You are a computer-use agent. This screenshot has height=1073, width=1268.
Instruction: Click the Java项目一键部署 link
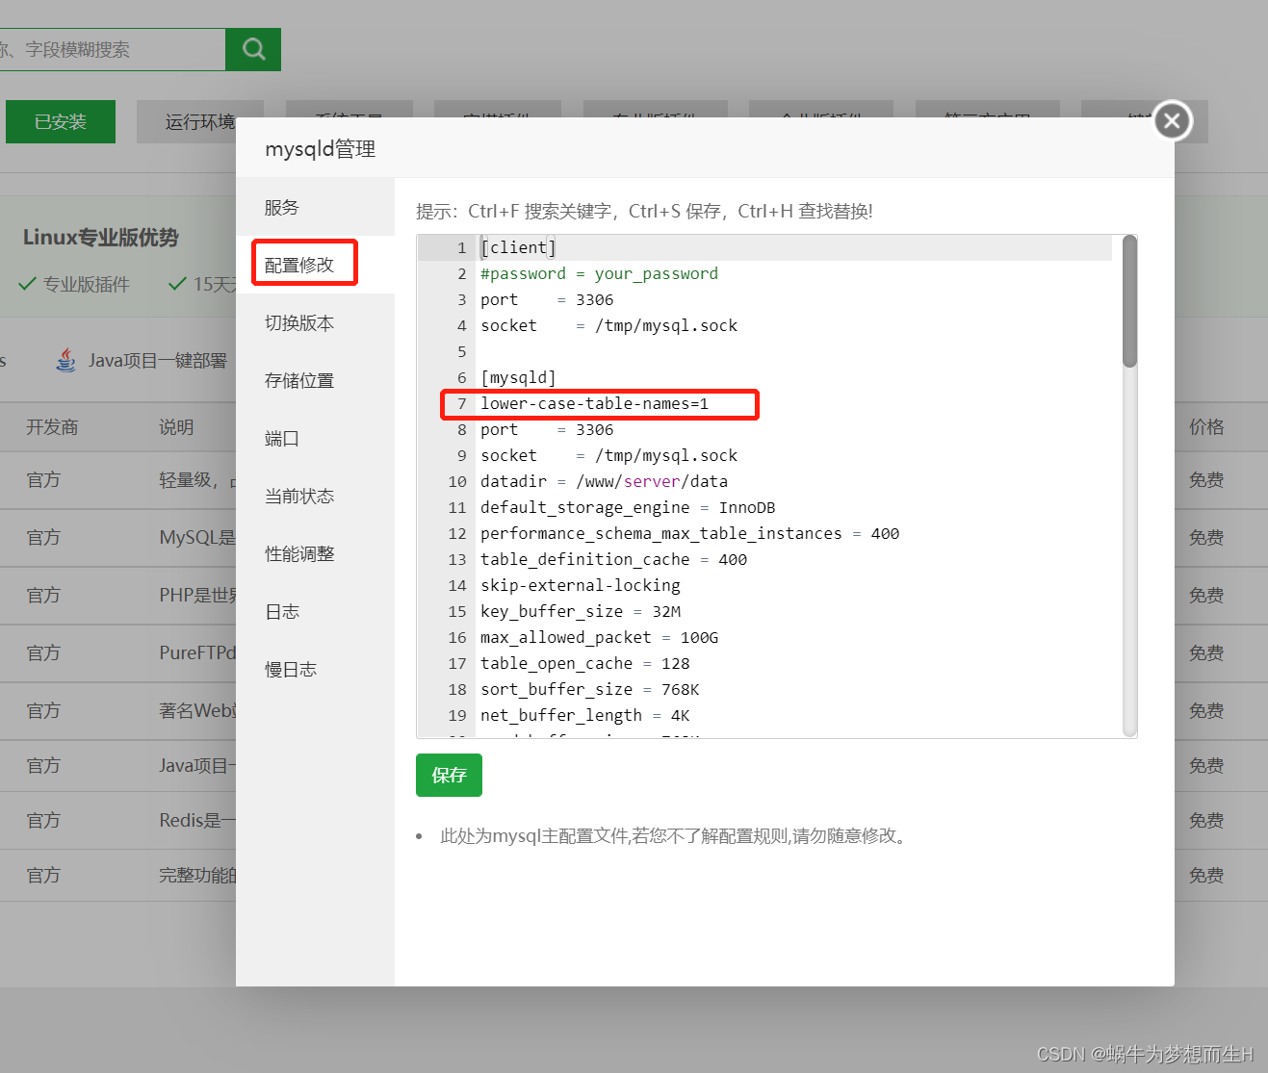point(158,360)
